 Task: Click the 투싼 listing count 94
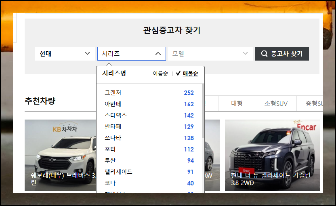click(191, 160)
